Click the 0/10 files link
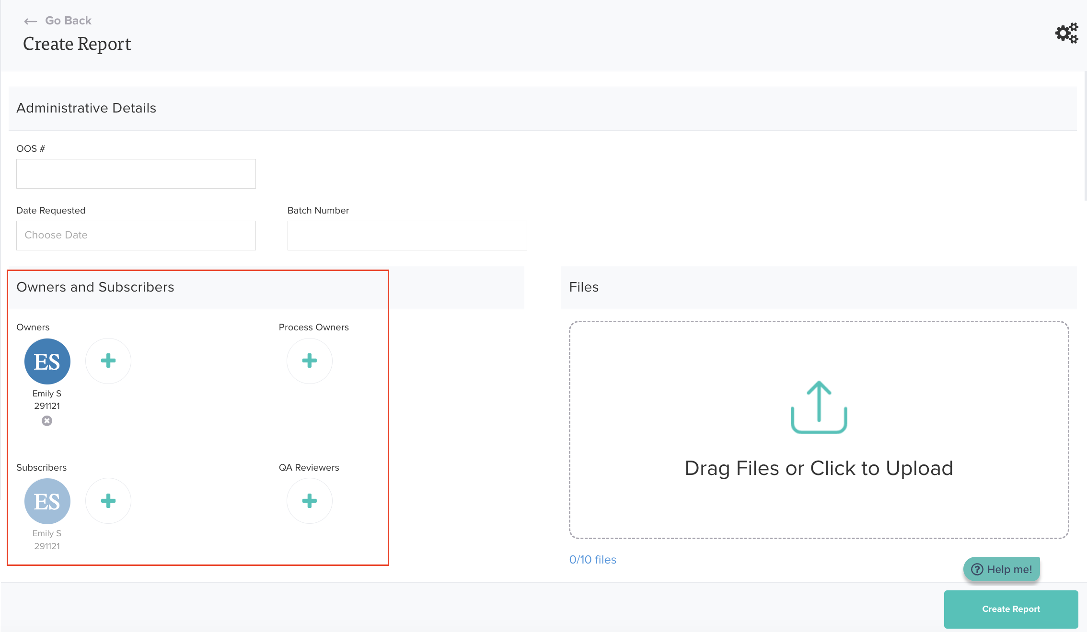 pyautogui.click(x=592, y=560)
